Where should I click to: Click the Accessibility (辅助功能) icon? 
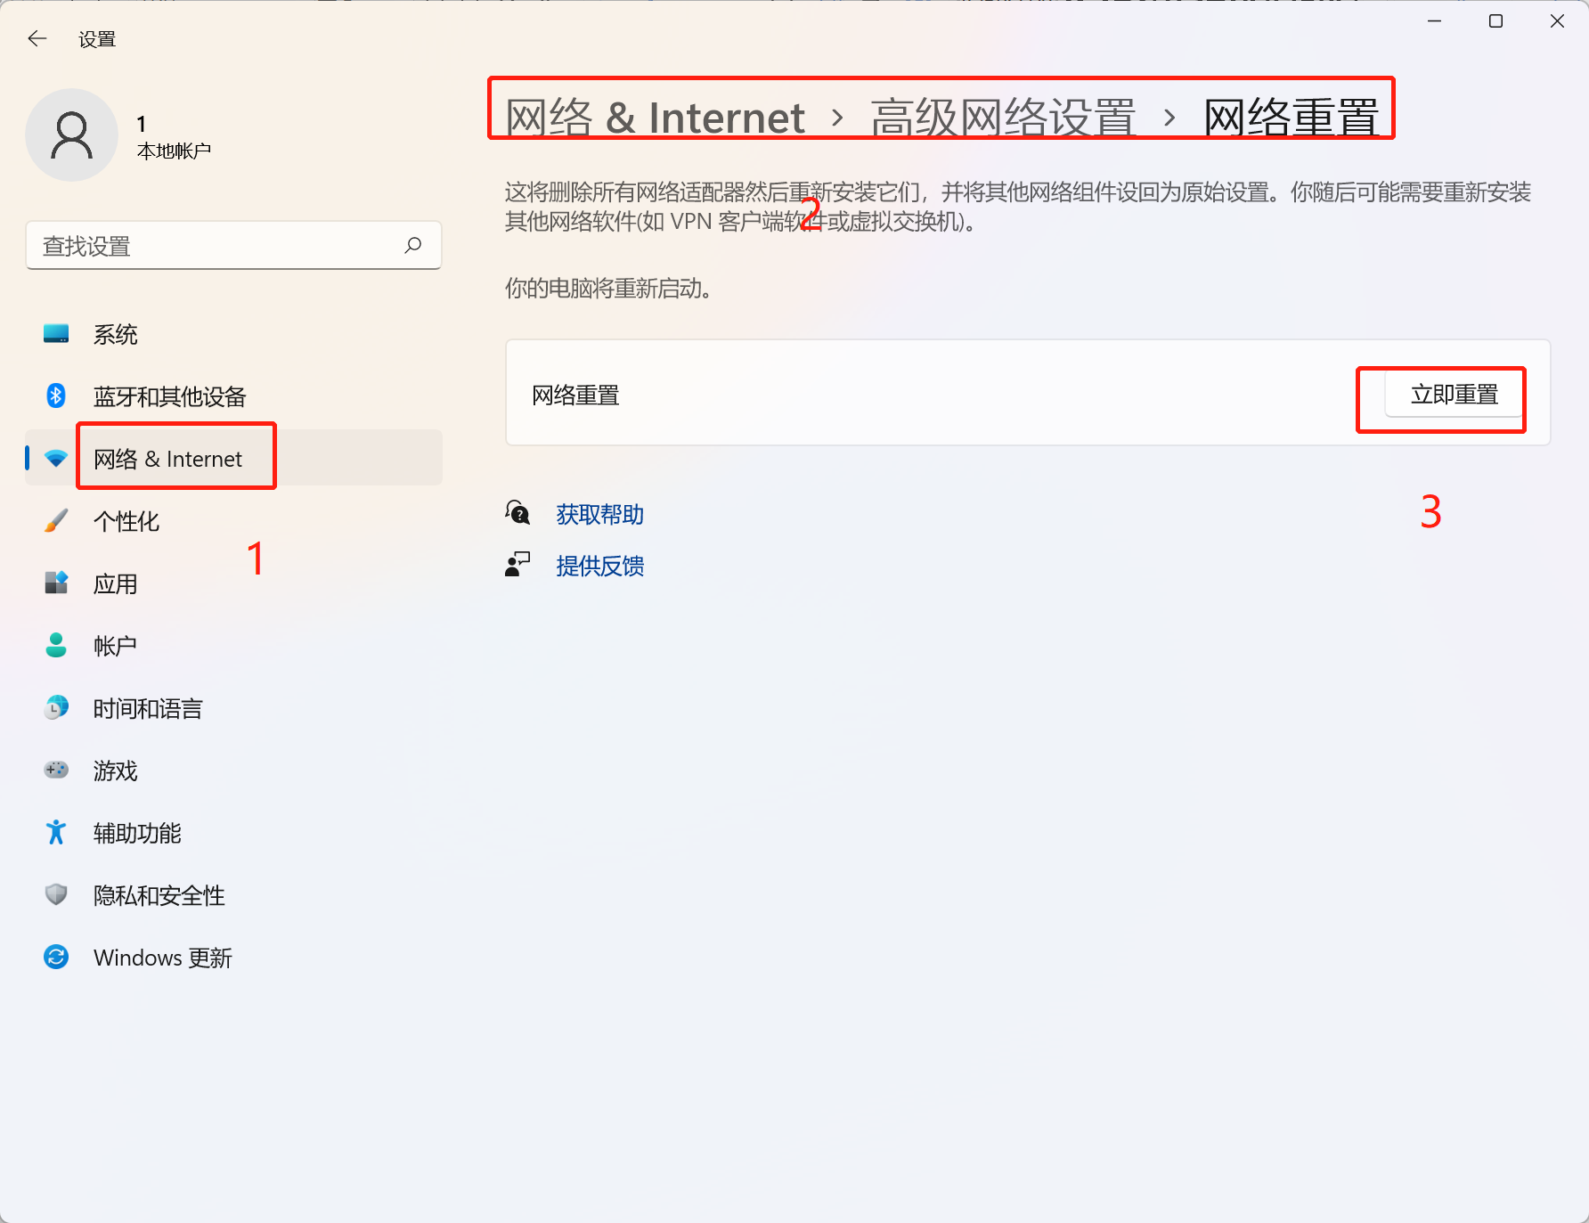(x=56, y=832)
